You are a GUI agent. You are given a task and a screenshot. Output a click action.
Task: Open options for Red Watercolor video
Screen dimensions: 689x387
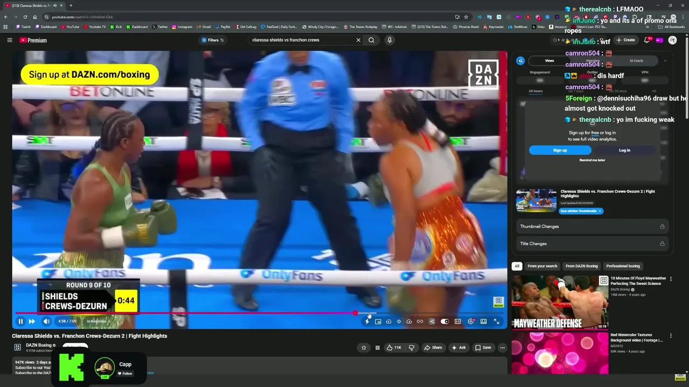pos(671,335)
